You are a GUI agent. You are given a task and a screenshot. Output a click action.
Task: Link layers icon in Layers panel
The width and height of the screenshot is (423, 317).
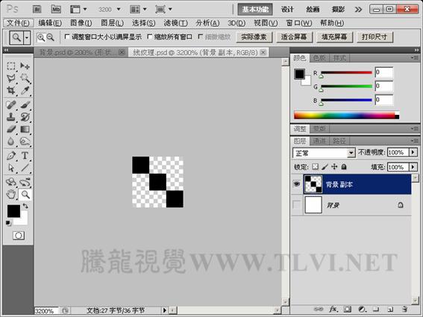coord(319,310)
